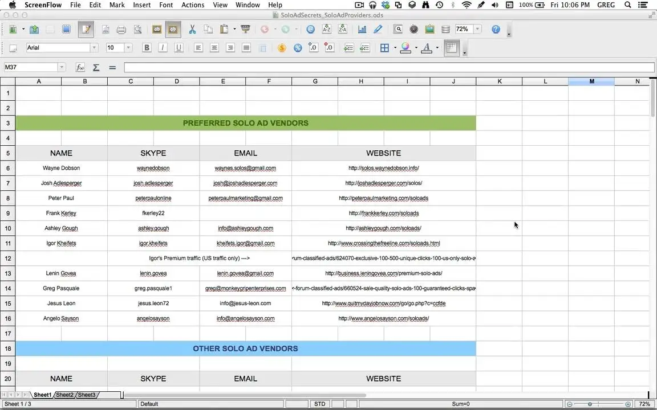Open New document type dropdown arrow
Screen dimensions: 657x410
click(23, 29)
